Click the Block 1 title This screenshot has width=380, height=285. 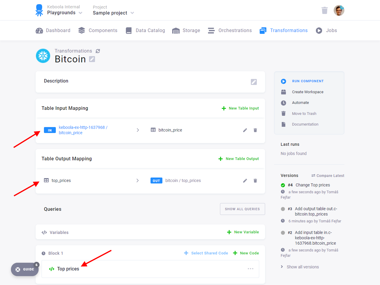click(x=56, y=253)
